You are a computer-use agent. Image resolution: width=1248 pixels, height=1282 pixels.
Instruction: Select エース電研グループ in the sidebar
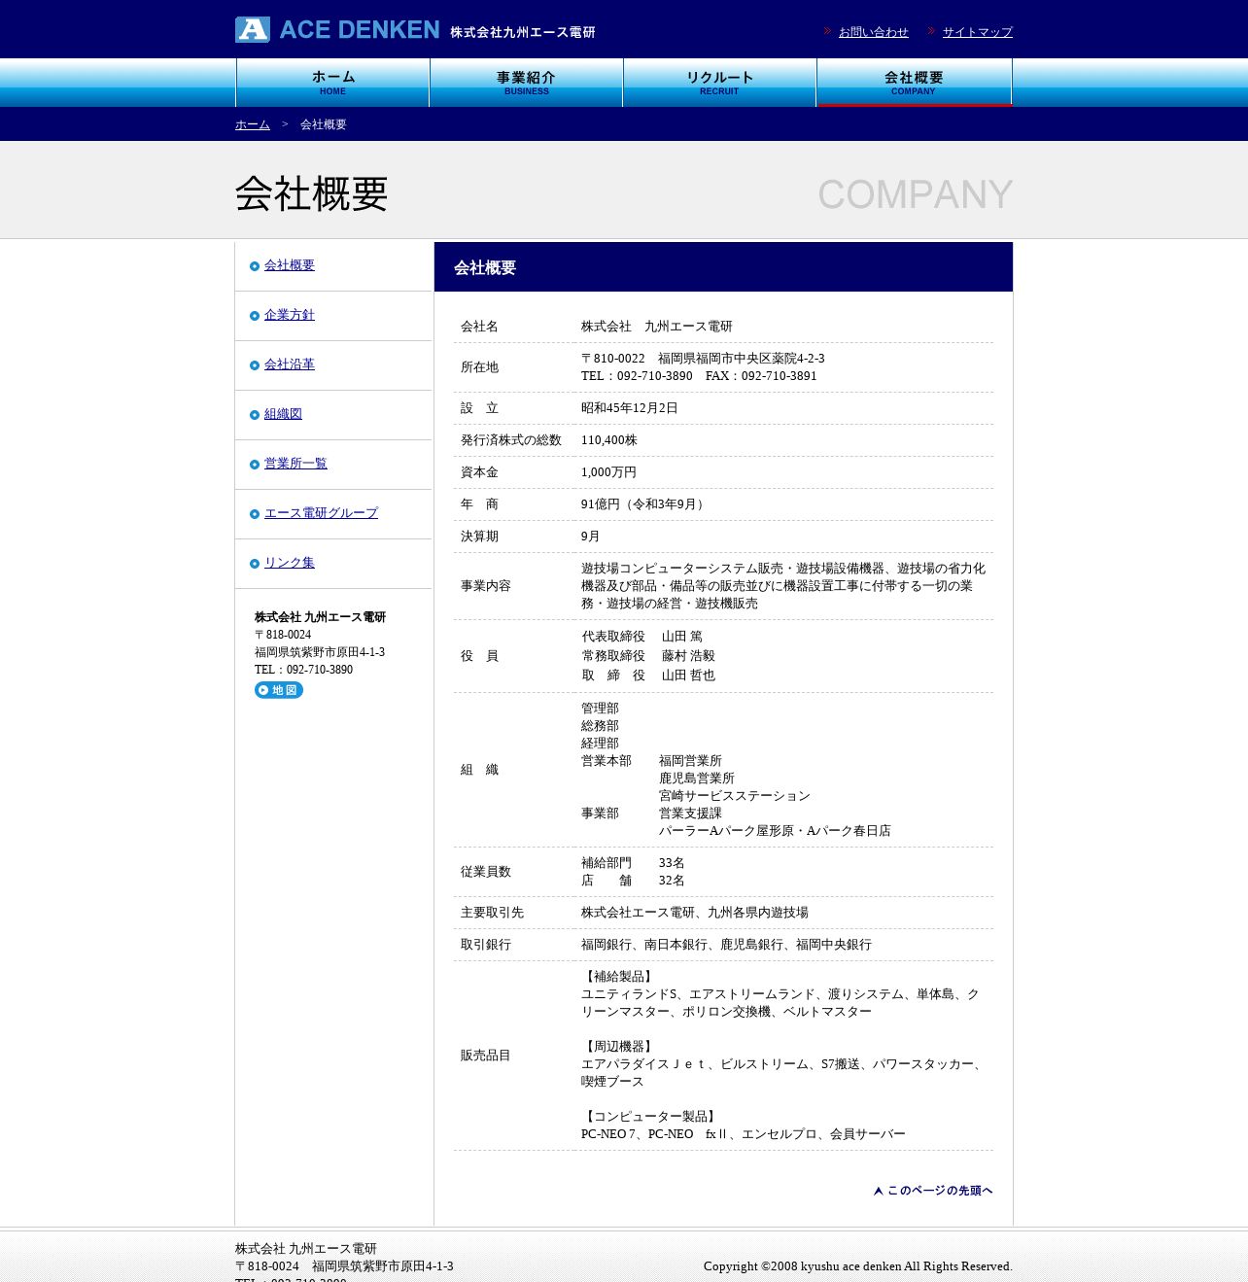(321, 513)
